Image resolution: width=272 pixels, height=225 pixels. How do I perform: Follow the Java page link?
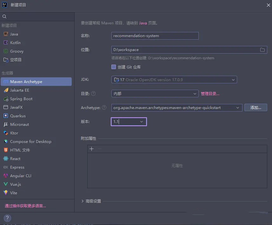(x=143, y=23)
